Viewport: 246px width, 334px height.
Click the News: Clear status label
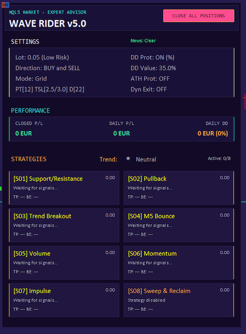(143, 41)
